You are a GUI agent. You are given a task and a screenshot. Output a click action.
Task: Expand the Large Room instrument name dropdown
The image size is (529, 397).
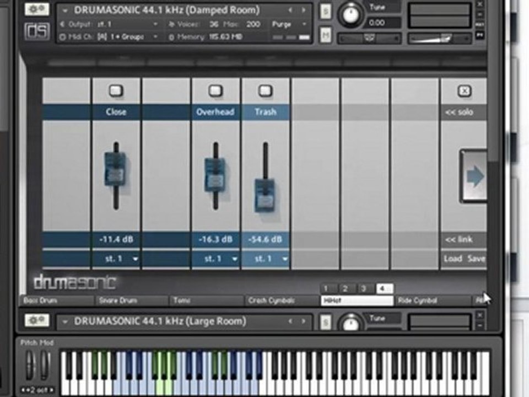tap(65, 321)
